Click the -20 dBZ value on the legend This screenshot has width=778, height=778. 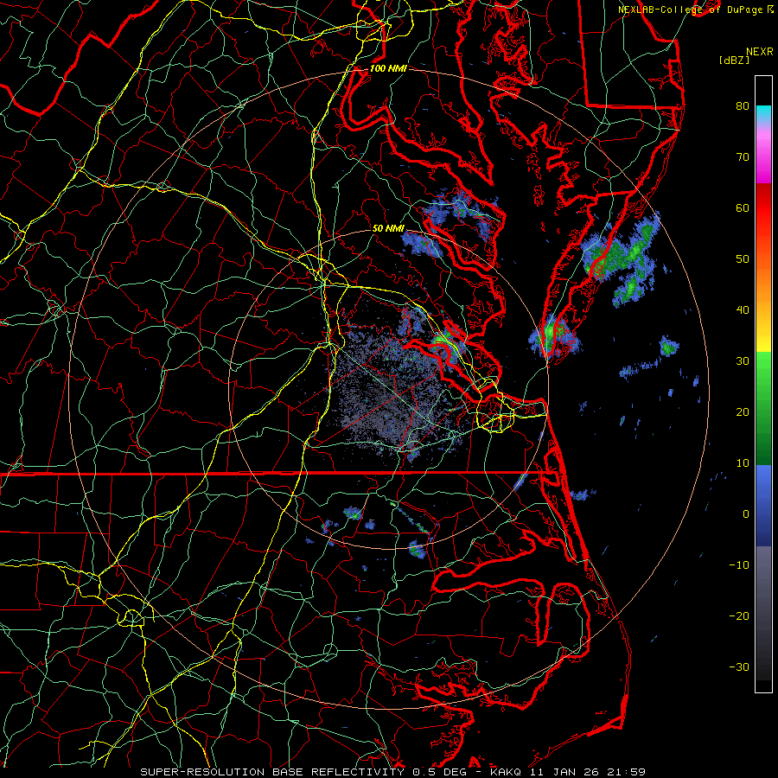click(x=739, y=615)
